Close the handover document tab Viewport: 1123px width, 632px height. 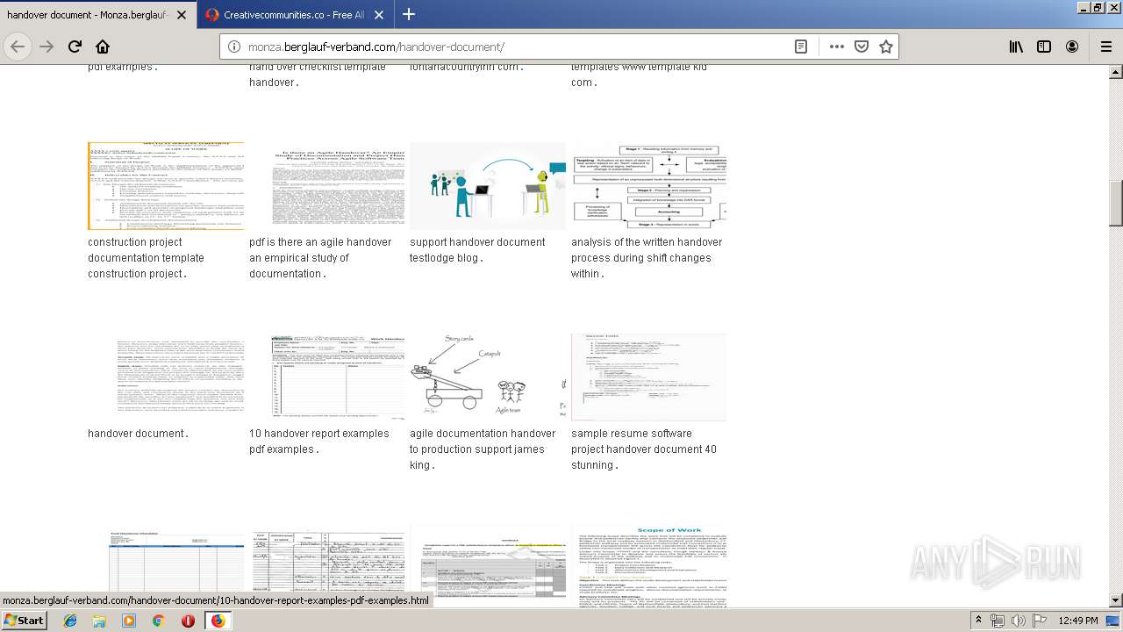[182, 15]
